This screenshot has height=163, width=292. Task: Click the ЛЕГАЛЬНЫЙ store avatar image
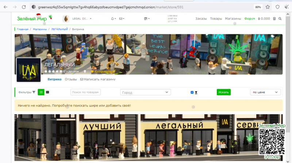[28, 70]
